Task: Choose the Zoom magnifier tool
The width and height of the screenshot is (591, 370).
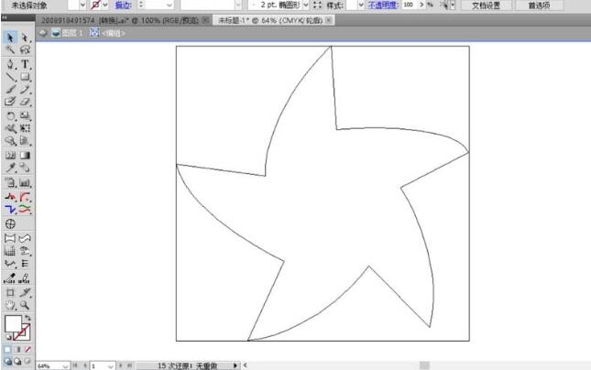Action: coord(25,305)
